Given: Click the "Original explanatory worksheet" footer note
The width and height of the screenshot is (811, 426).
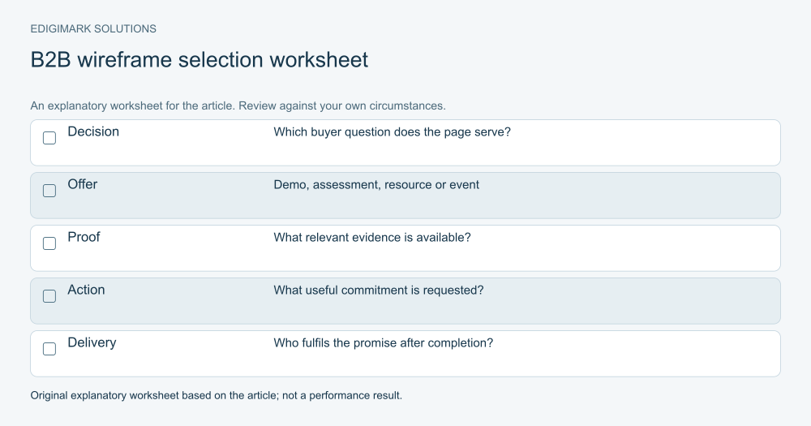Looking at the screenshot, I should click(217, 395).
